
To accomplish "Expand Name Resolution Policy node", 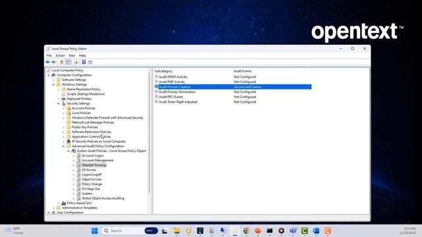I will click(59, 90).
